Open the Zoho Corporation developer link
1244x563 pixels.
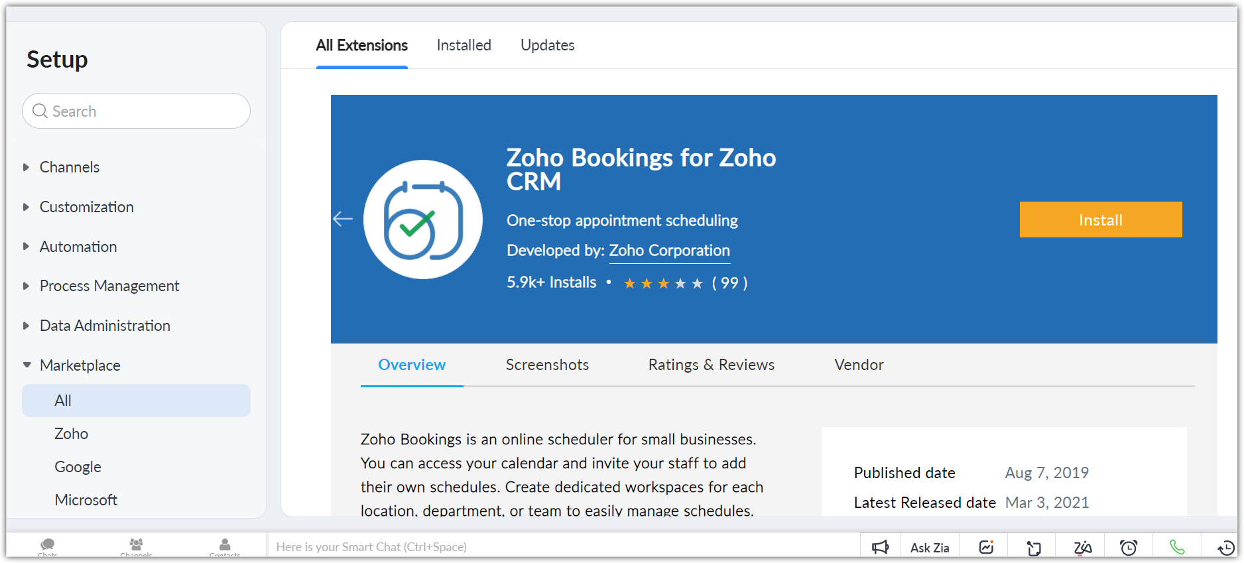click(x=669, y=251)
